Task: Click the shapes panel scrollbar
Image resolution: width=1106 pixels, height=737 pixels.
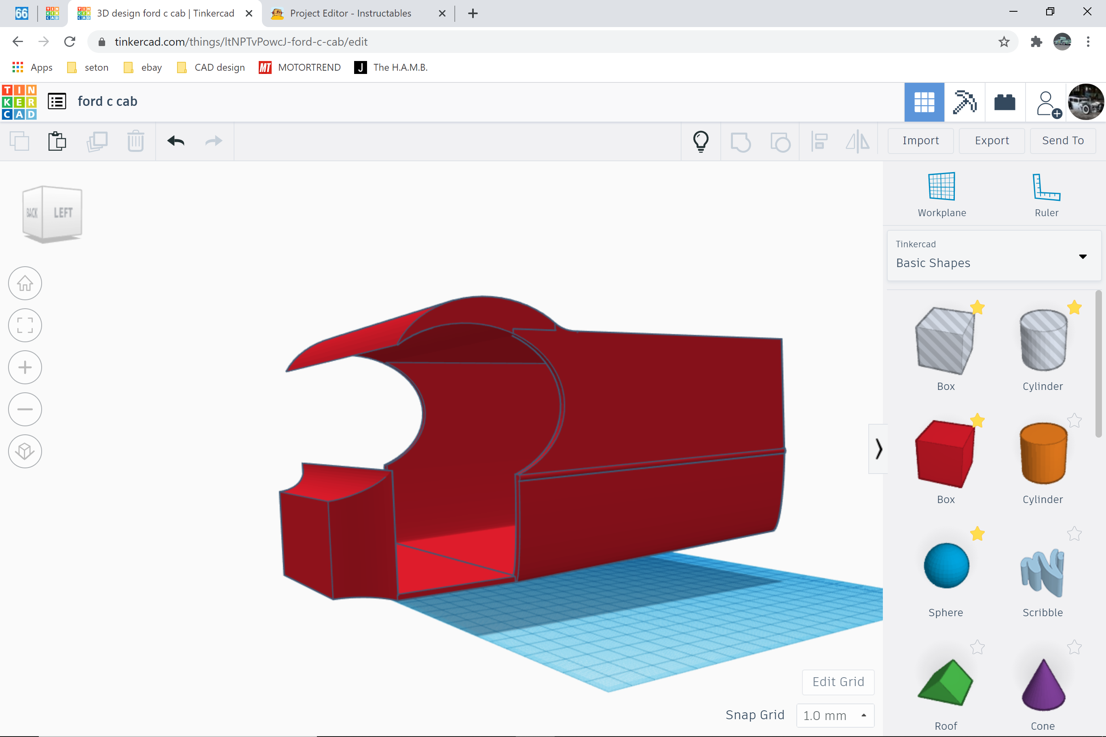Action: point(1098,364)
